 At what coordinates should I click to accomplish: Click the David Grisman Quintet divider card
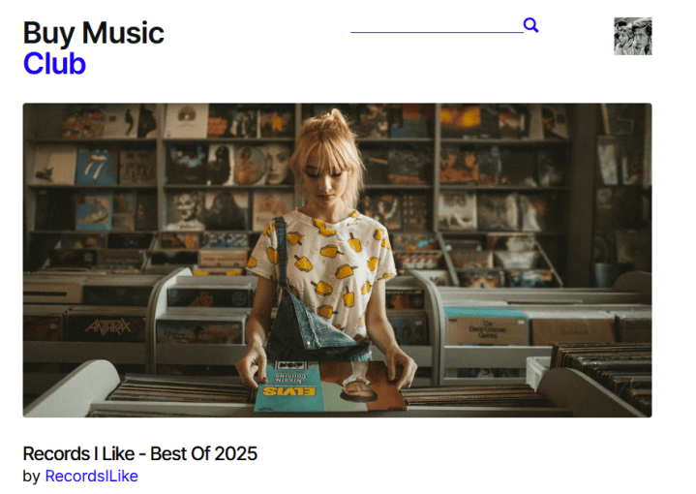tap(487, 331)
